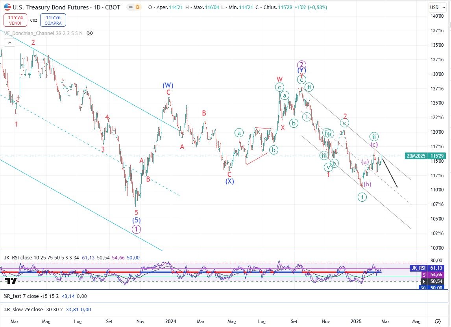Click the 2024 date axis label
The image size is (451, 327).
coord(170,321)
